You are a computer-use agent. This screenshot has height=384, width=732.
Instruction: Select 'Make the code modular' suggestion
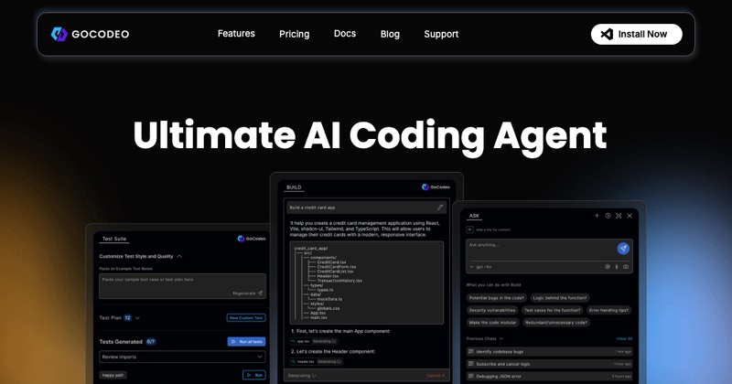tap(492, 323)
